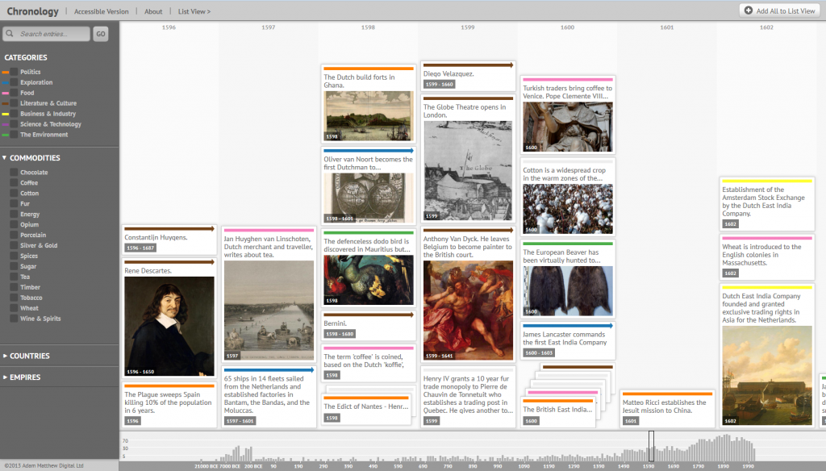Select the Opium commodity checkbox
This screenshot has height=471, width=826.
(15, 224)
